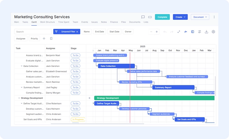
Task: Click the Search input field
Action: (33, 32)
